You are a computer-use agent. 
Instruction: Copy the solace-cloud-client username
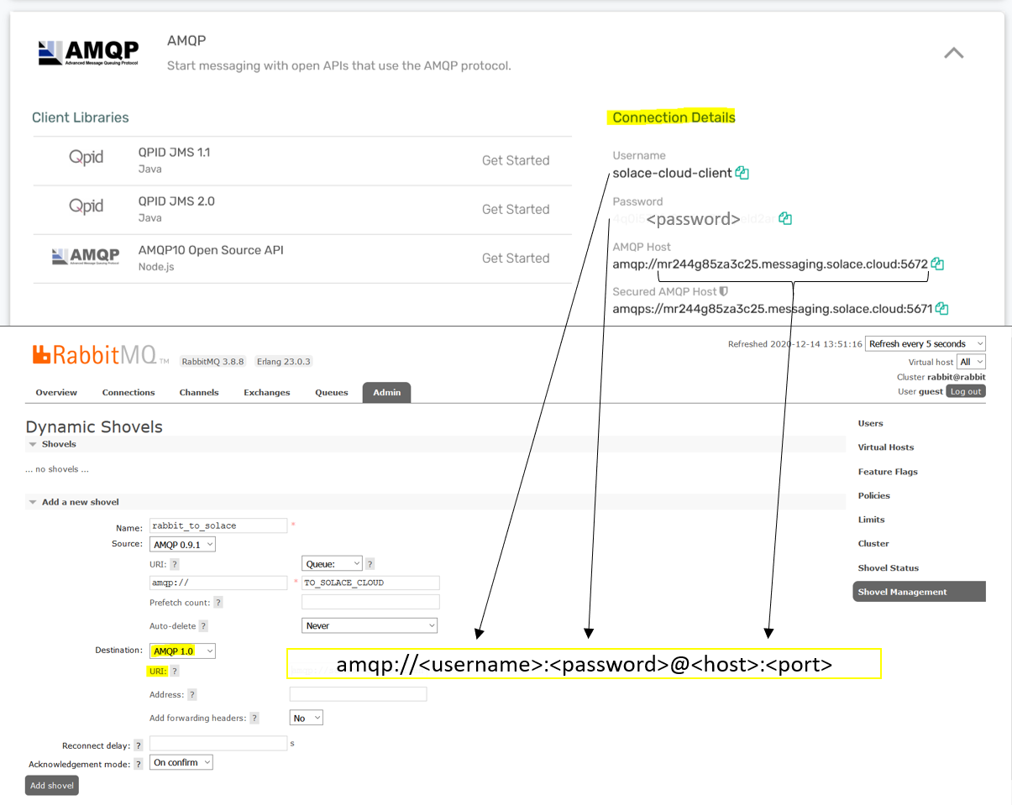tap(741, 172)
